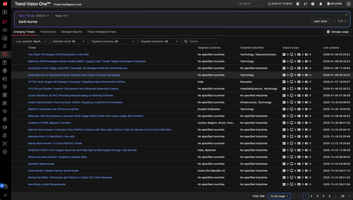Click the Trend Micro logo icon

pyautogui.click(x=5, y=4)
